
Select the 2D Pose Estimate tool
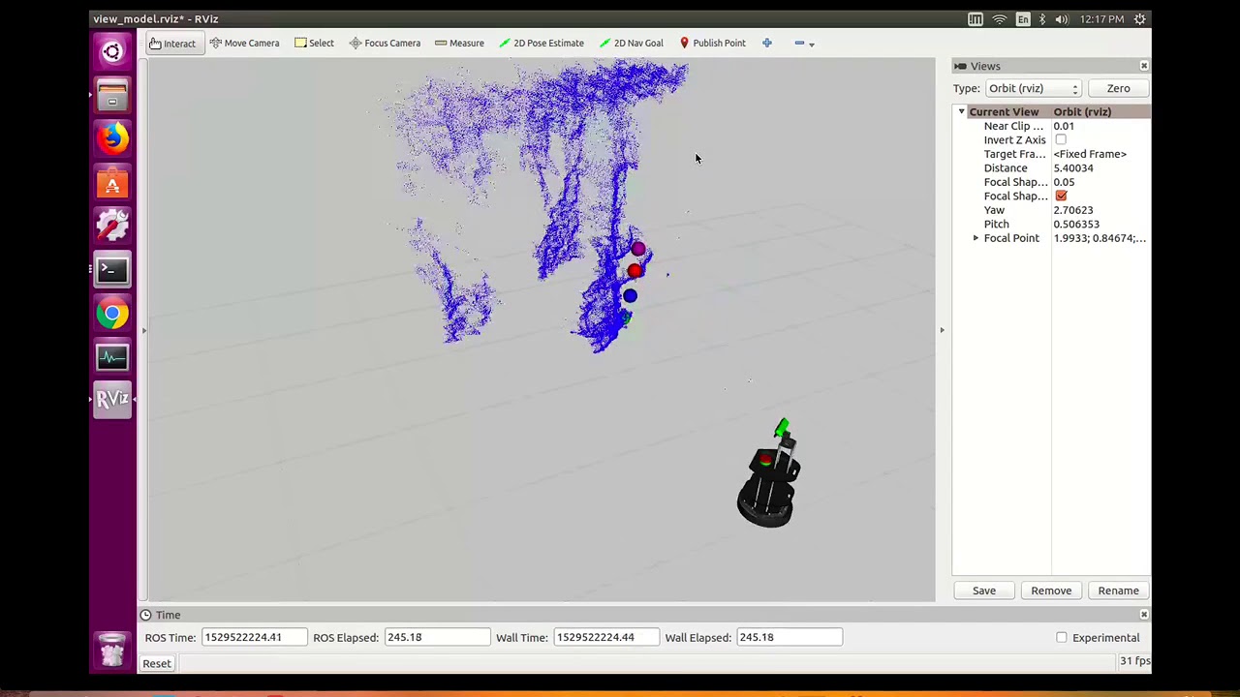(x=541, y=44)
